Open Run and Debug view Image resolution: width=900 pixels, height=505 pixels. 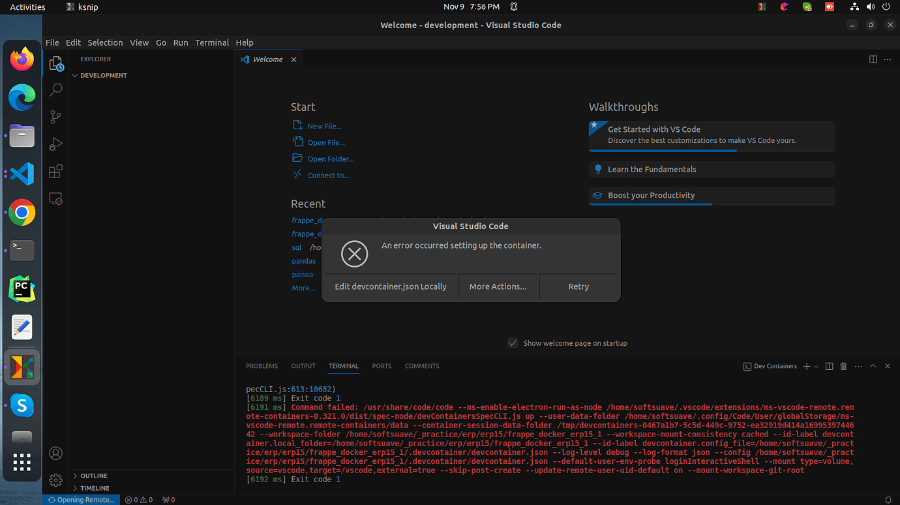click(55, 144)
